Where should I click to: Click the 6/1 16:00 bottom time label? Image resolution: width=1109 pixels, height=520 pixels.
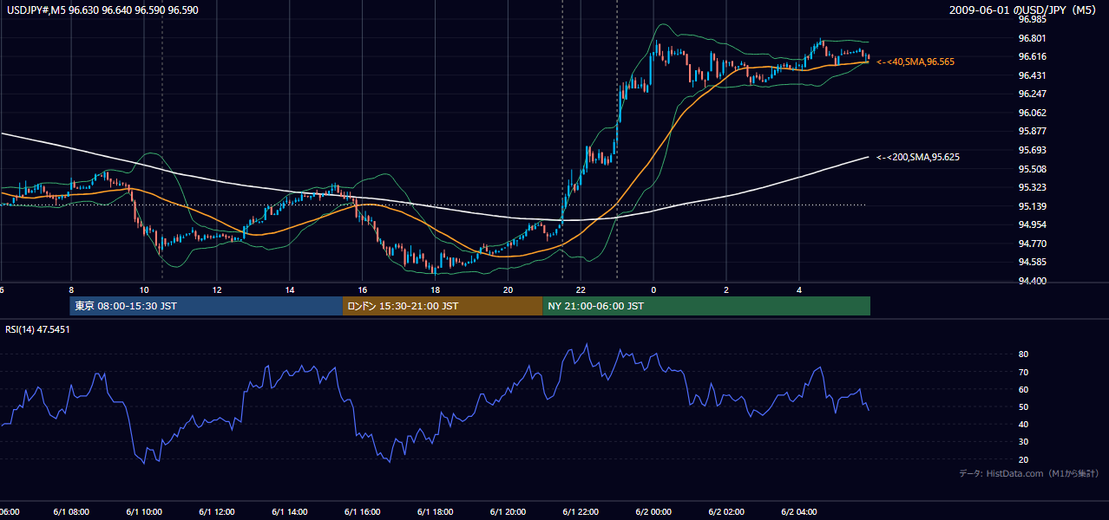point(363,512)
